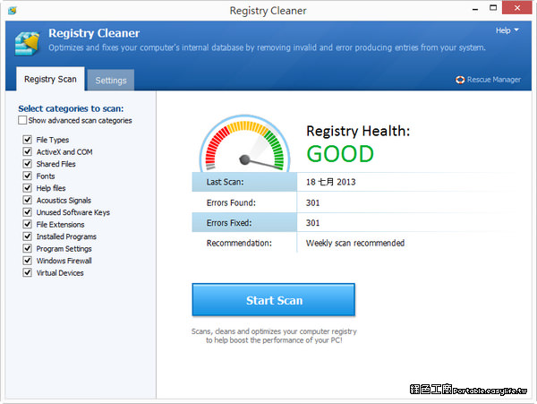Click the Registry Cleaner header logo icon
Screen dimensions: 537x404
point(27,44)
